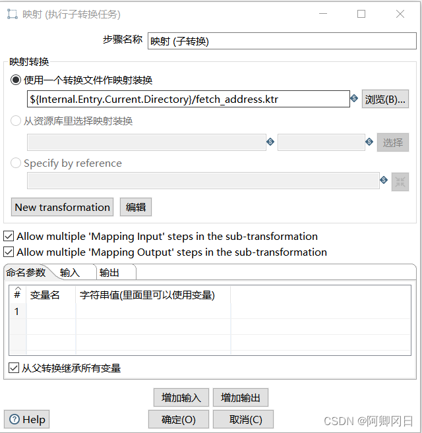Click the 增加输入 button

(x=181, y=397)
